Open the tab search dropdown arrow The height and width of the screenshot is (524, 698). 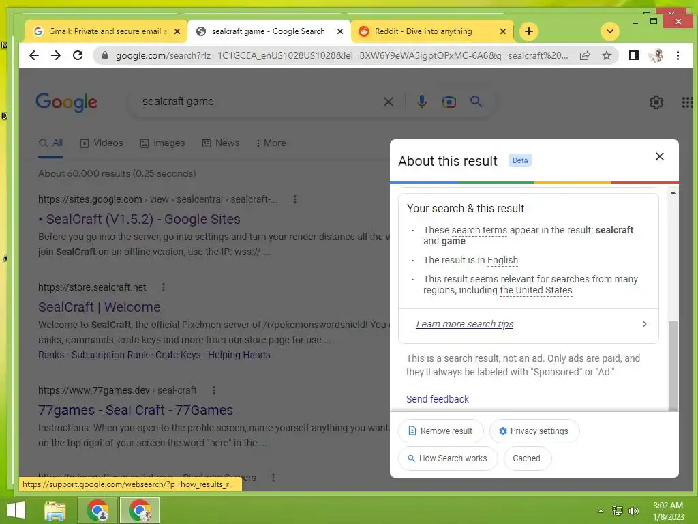click(x=610, y=31)
